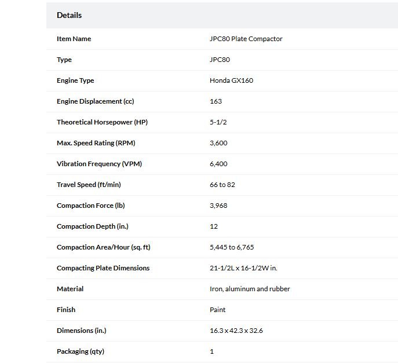Click the Details section header
Screen dimensions: 398x363
pos(69,15)
